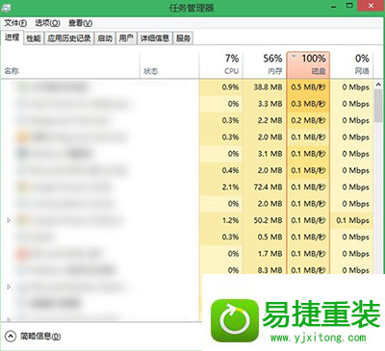Click the circled chevron icon beside 简略信息

[11, 337]
